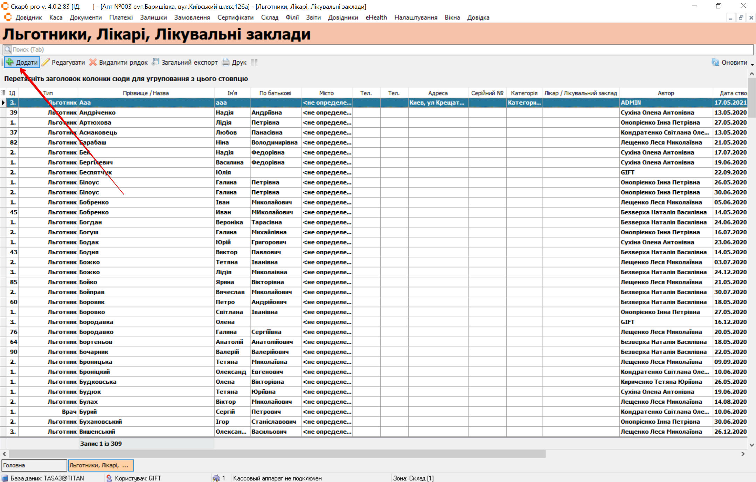
Task: Sort by the Прізвище / Назва column header
Action: (146, 93)
